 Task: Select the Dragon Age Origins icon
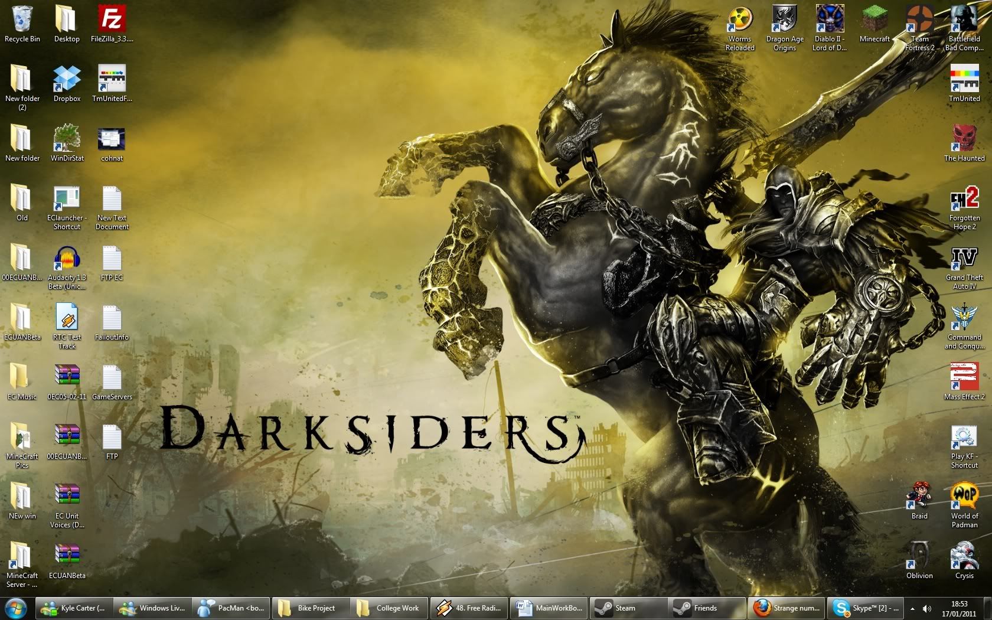(785, 28)
